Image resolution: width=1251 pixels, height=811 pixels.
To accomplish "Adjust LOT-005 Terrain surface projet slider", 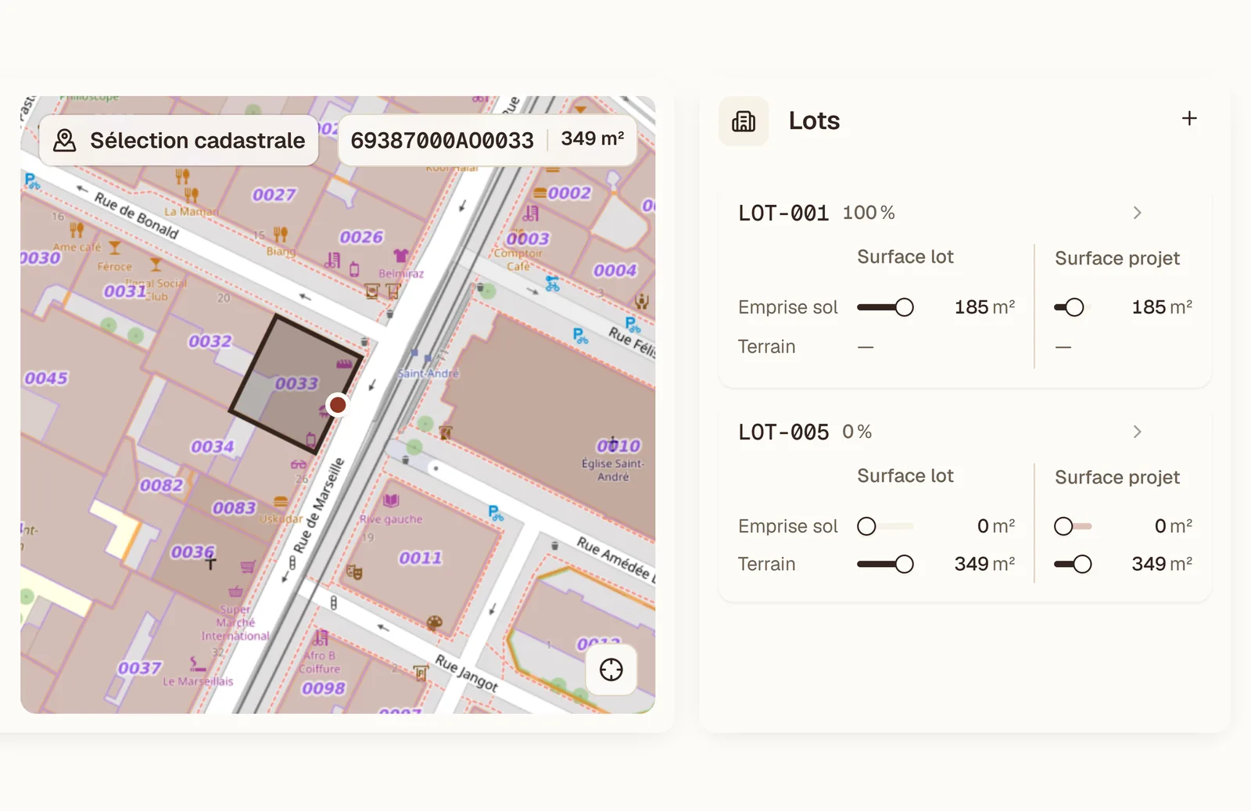I will [1073, 564].
